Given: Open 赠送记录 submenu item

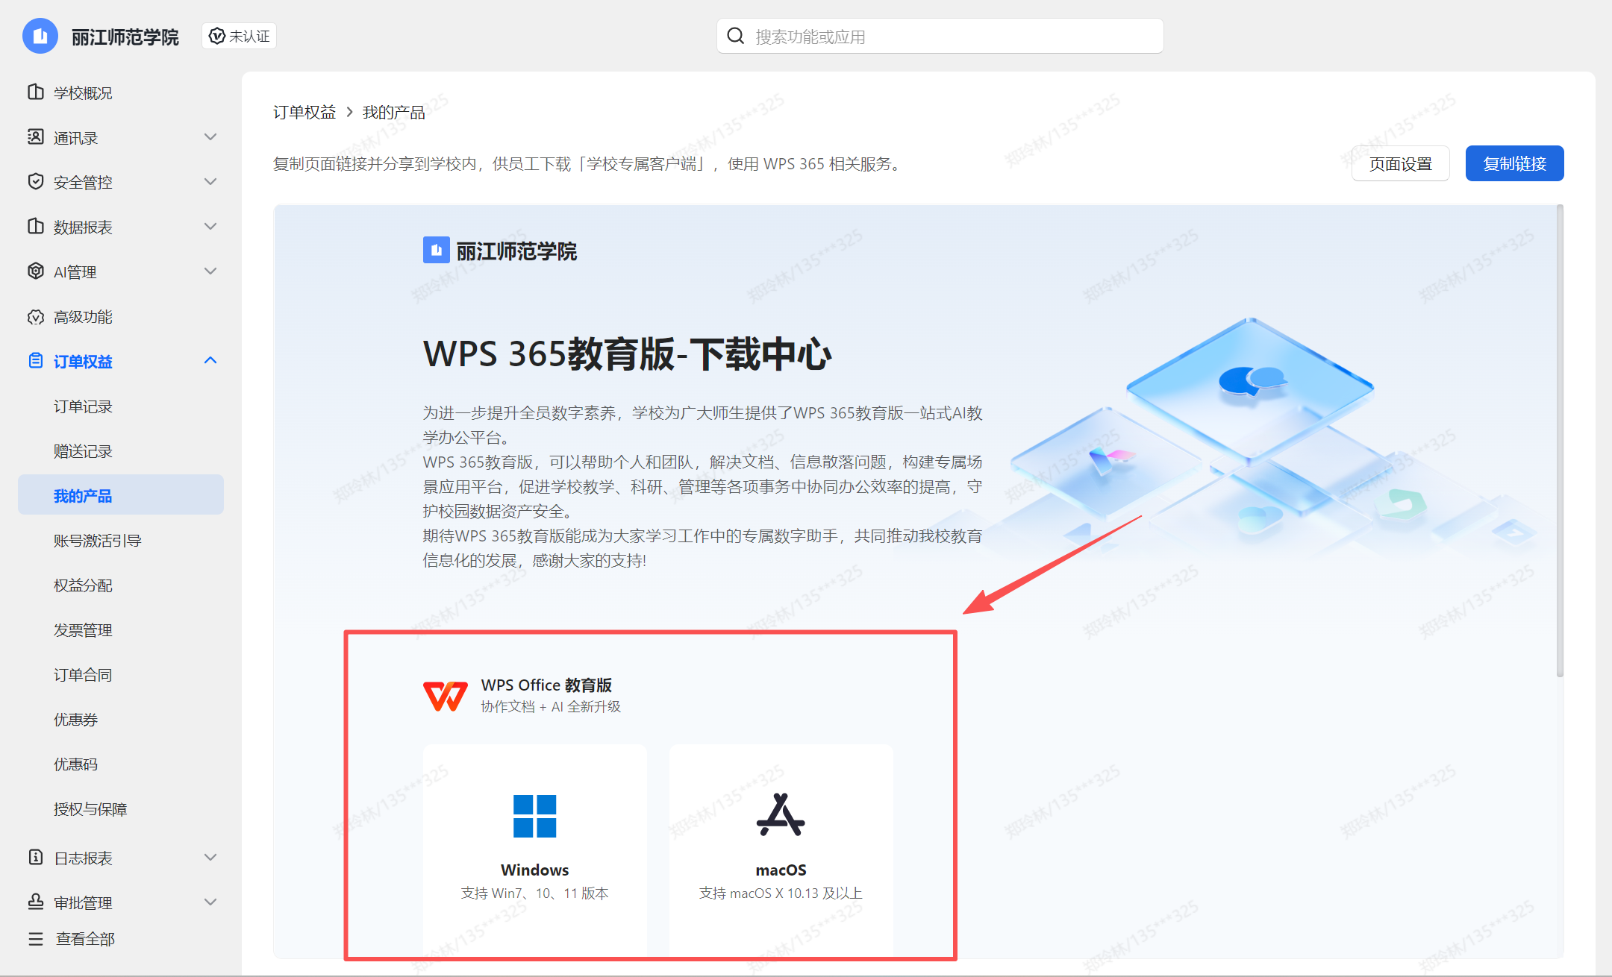Looking at the screenshot, I should (x=83, y=451).
